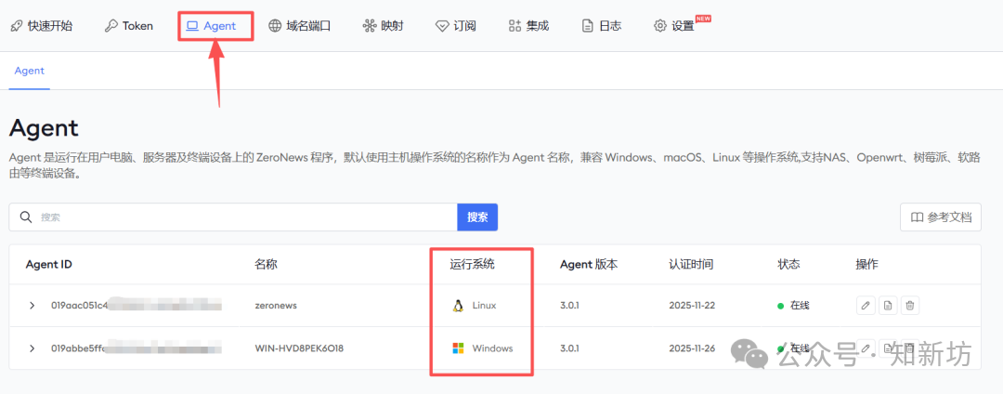Click the magnifier icon in search box
Image resolution: width=1003 pixels, height=394 pixels.
[26, 217]
